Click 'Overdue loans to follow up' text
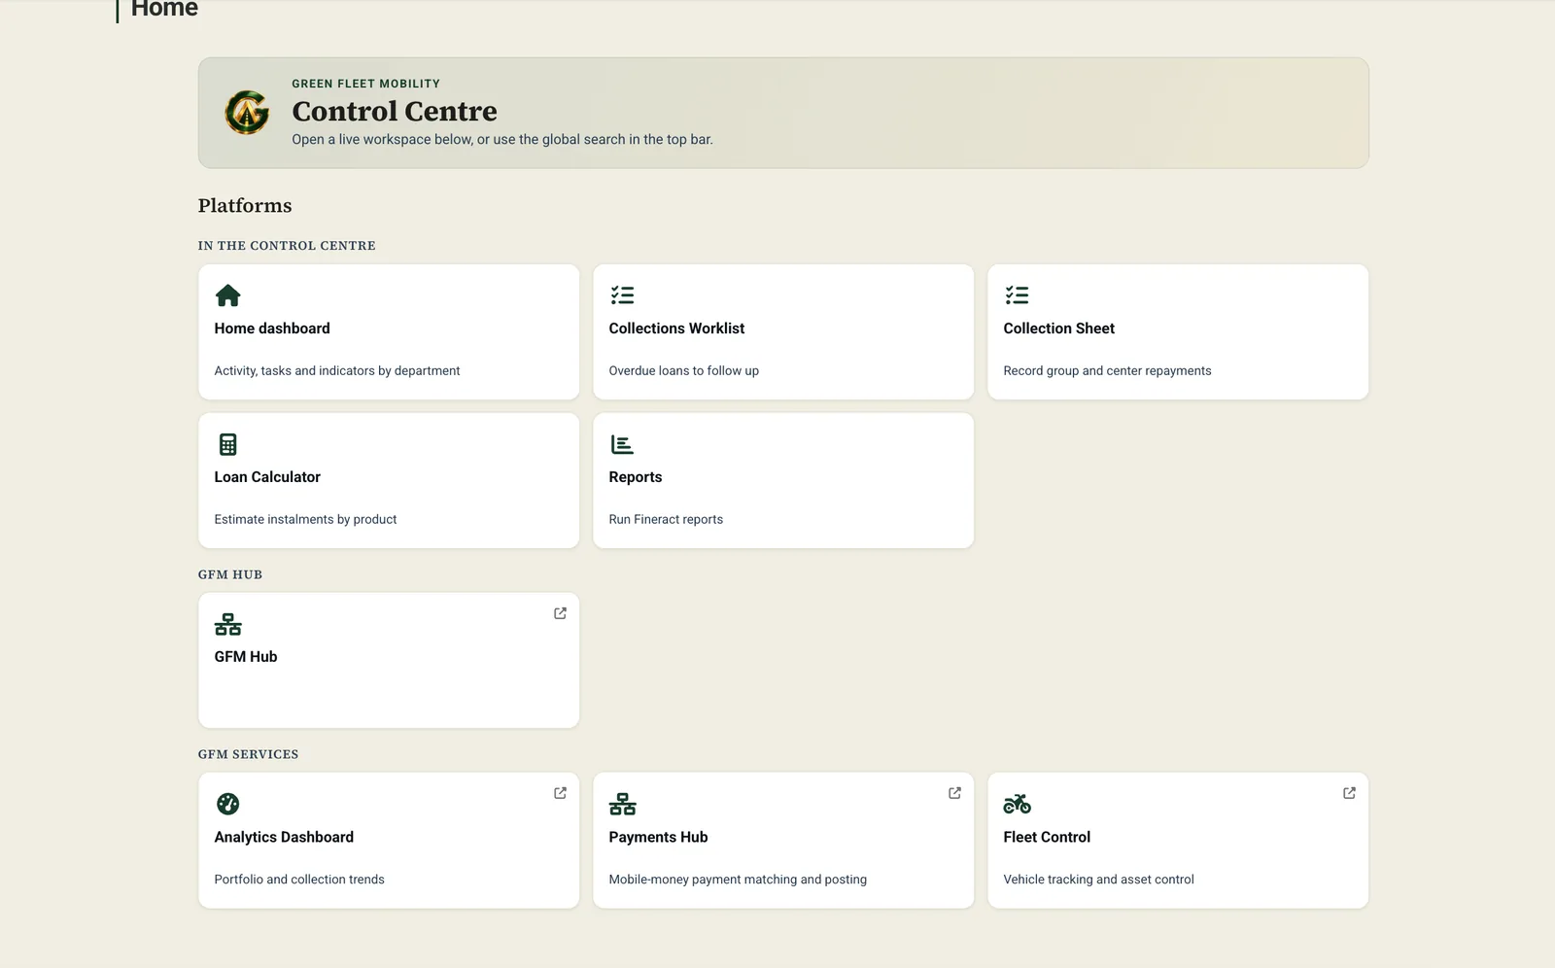1555x968 pixels. coord(683,370)
